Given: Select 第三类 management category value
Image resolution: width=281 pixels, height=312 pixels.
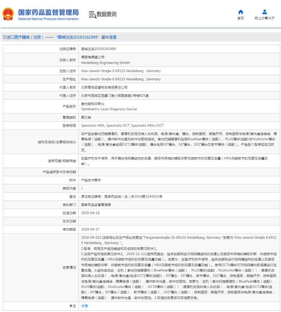Looking at the screenshot, I should (86, 118).
